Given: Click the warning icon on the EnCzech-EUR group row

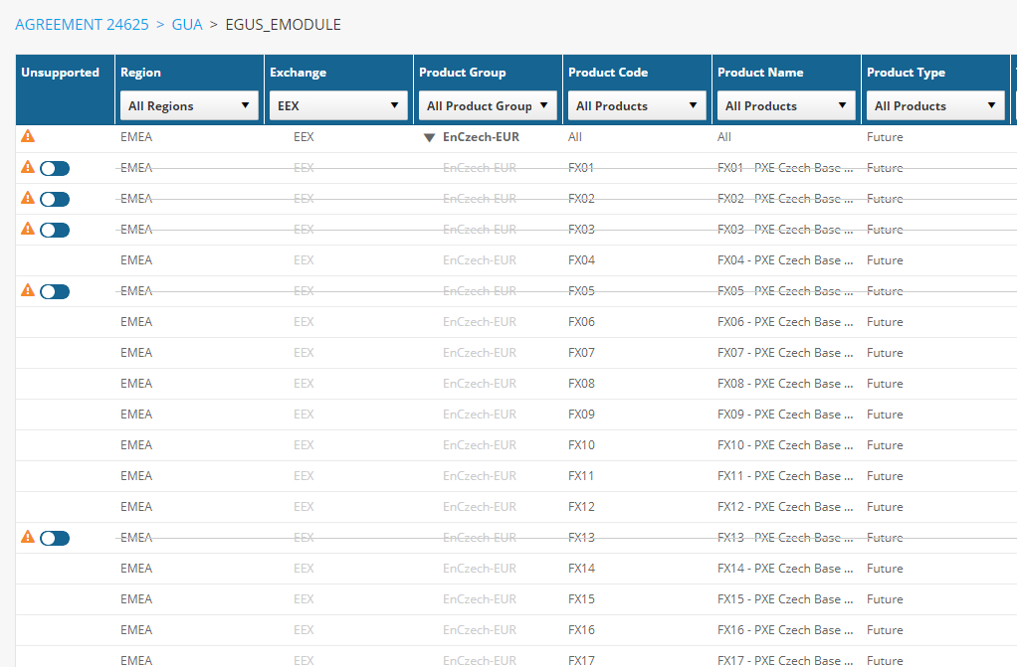Looking at the screenshot, I should (28, 136).
